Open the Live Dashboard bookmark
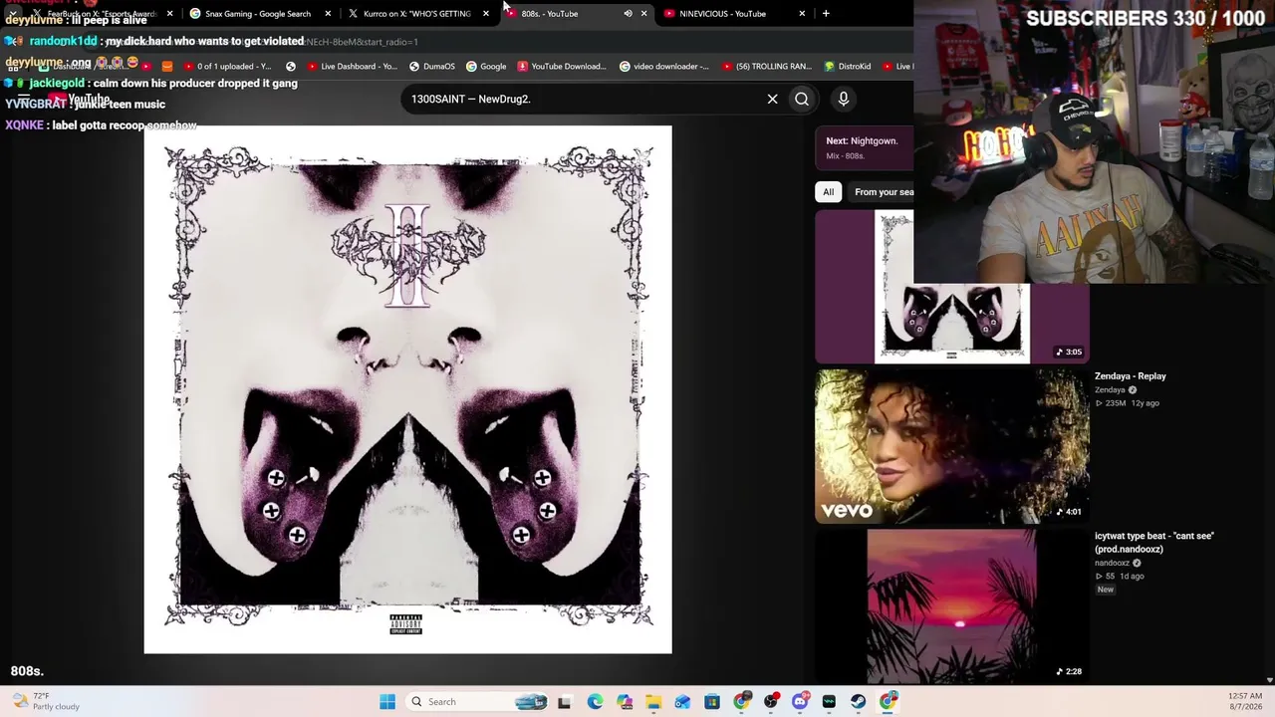 [x=353, y=67]
